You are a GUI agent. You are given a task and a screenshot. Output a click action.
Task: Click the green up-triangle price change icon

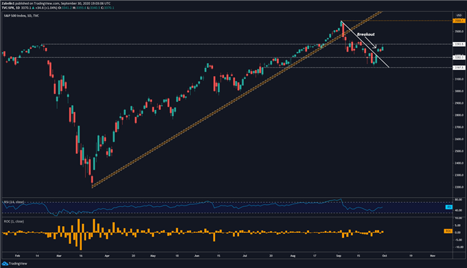pos(33,8)
